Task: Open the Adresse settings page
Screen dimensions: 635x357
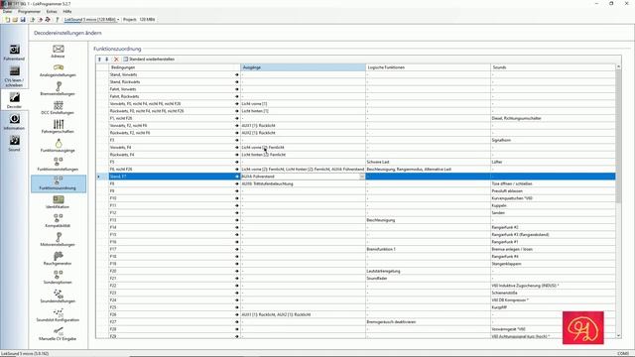Action: [x=59, y=52]
